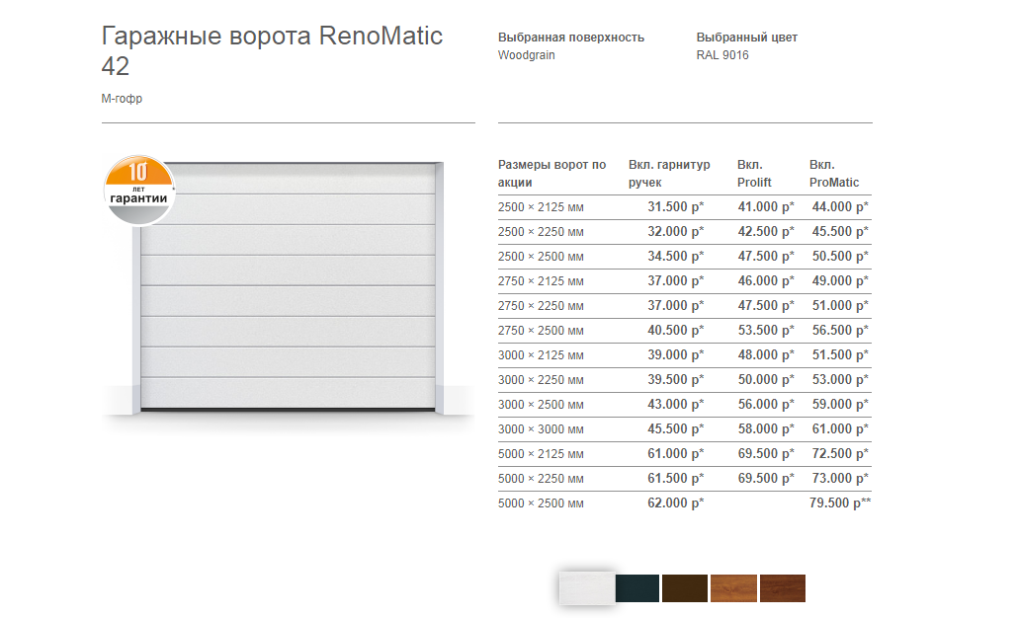Click the 'Выбранная поверхность' label

[x=571, y=38]
